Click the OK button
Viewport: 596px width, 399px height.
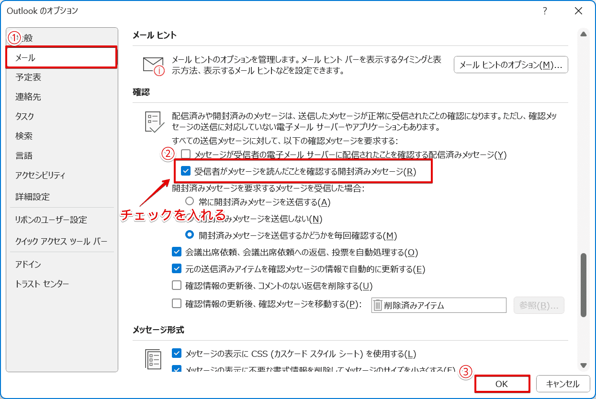coord(502,384)
